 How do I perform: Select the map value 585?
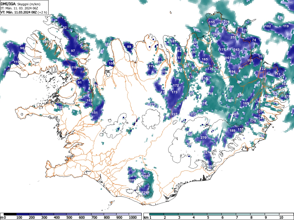pos(181,70)
